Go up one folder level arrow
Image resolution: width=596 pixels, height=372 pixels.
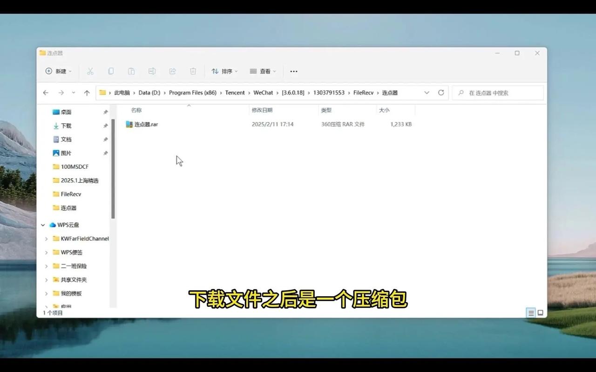point(87,93)
